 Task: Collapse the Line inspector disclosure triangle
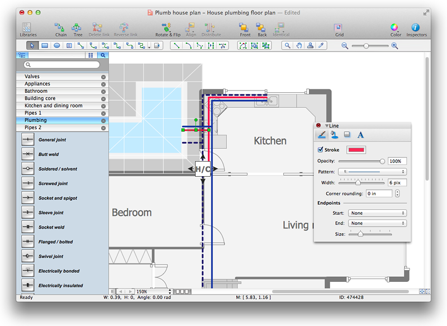click(x=327, y=125)
